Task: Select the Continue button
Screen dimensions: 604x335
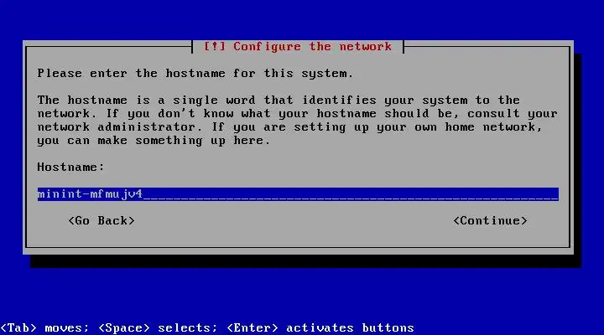Action: [490, 221]
